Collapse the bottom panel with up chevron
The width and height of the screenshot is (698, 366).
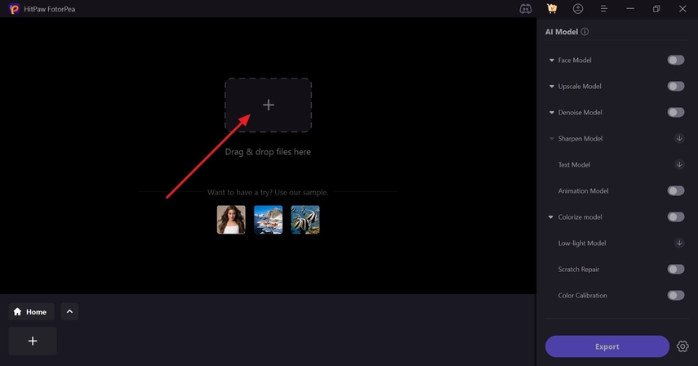point(69,312)
